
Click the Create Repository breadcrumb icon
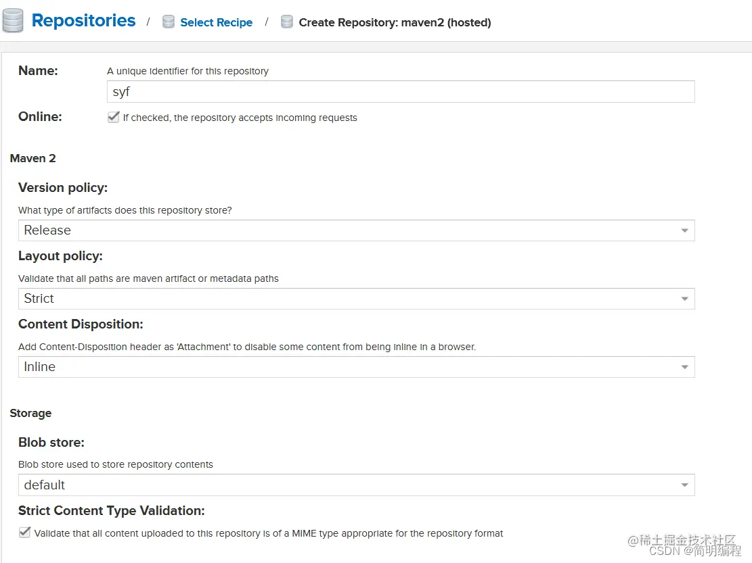[287, 22]
